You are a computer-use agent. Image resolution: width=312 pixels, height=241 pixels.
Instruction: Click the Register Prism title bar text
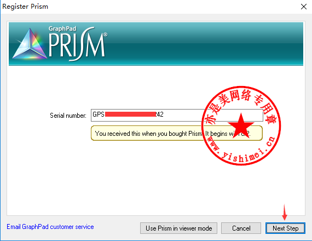tap(25, 7)
